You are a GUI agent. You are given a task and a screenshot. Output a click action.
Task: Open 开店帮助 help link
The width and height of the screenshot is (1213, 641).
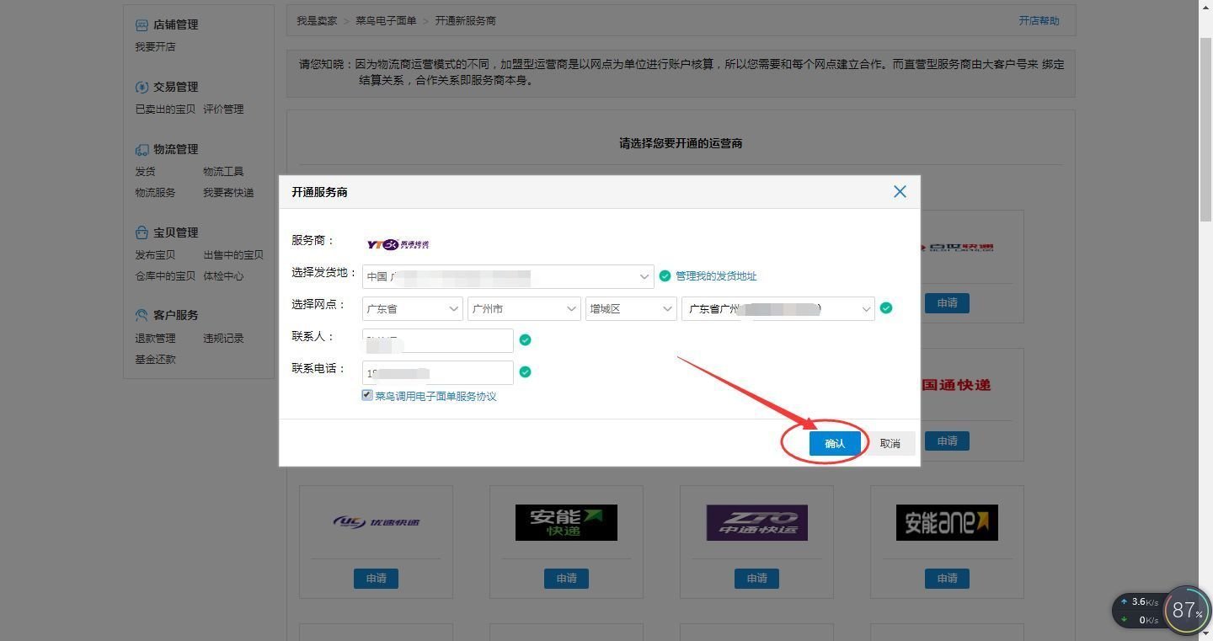click(1039, 21)
